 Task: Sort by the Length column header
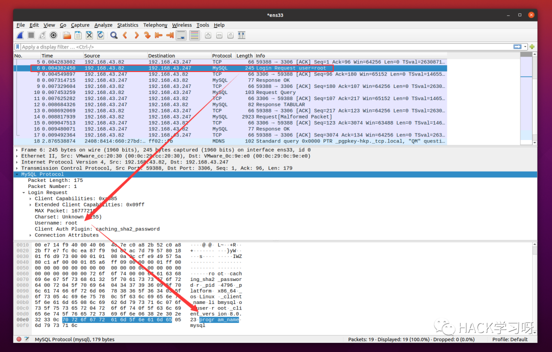click(245, 56)
